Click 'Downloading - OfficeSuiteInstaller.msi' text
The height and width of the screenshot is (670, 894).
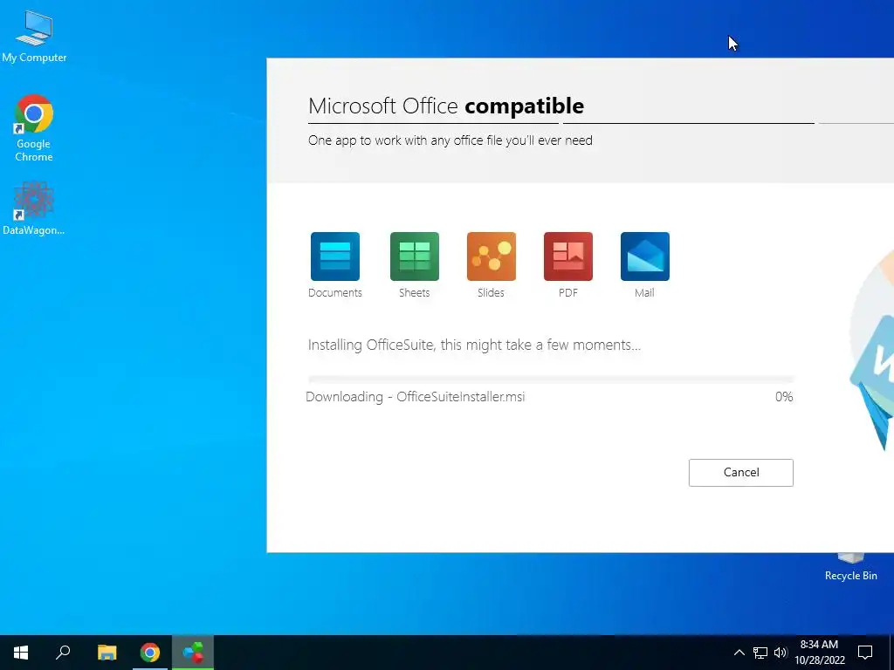pos(415,397)
